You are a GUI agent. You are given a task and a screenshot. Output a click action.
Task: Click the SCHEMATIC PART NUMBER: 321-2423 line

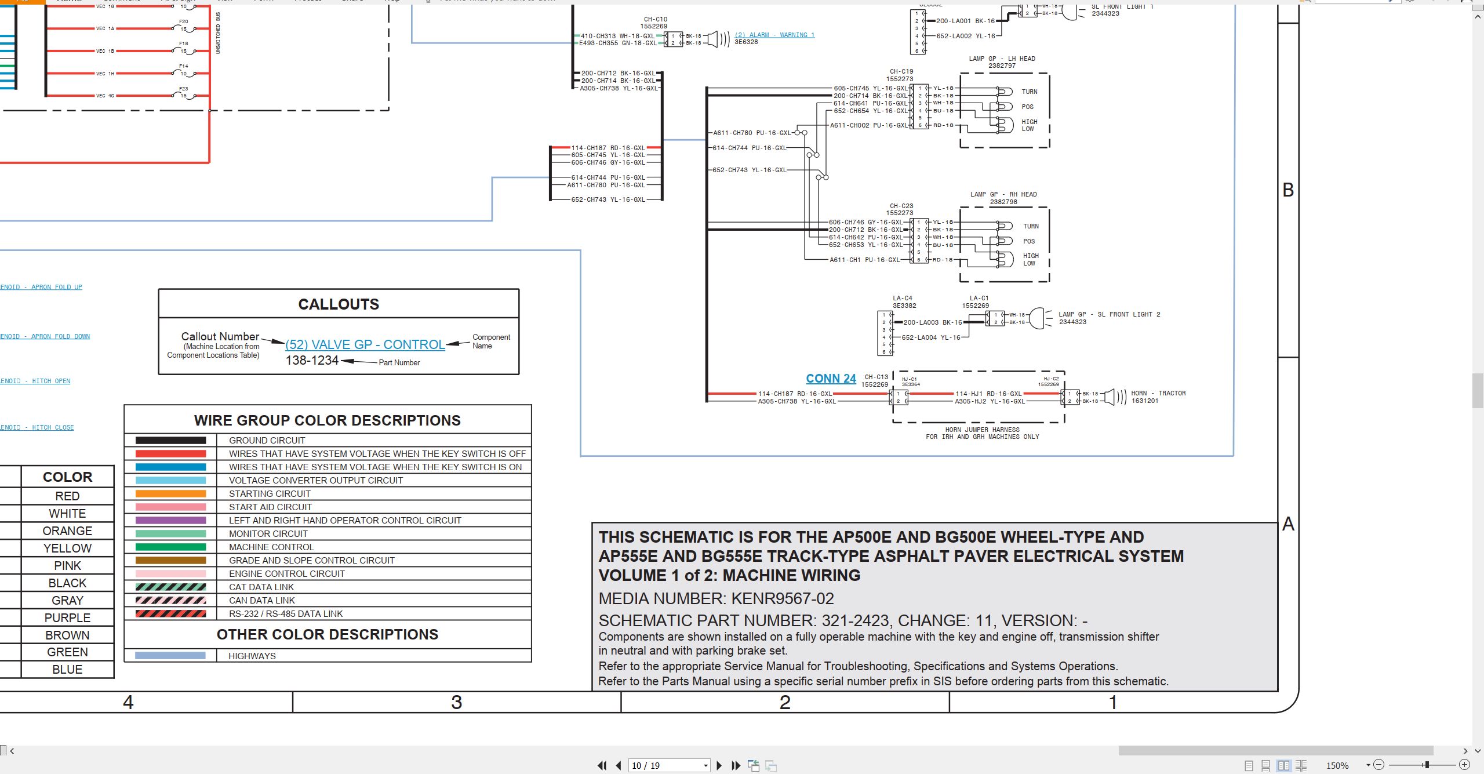pos(843,620)
